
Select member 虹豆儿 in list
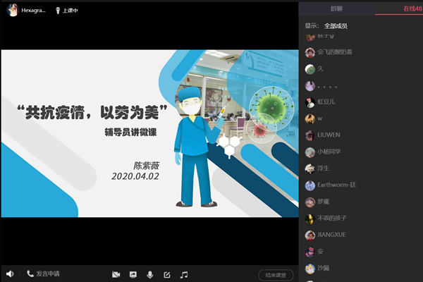click(326, 102)
